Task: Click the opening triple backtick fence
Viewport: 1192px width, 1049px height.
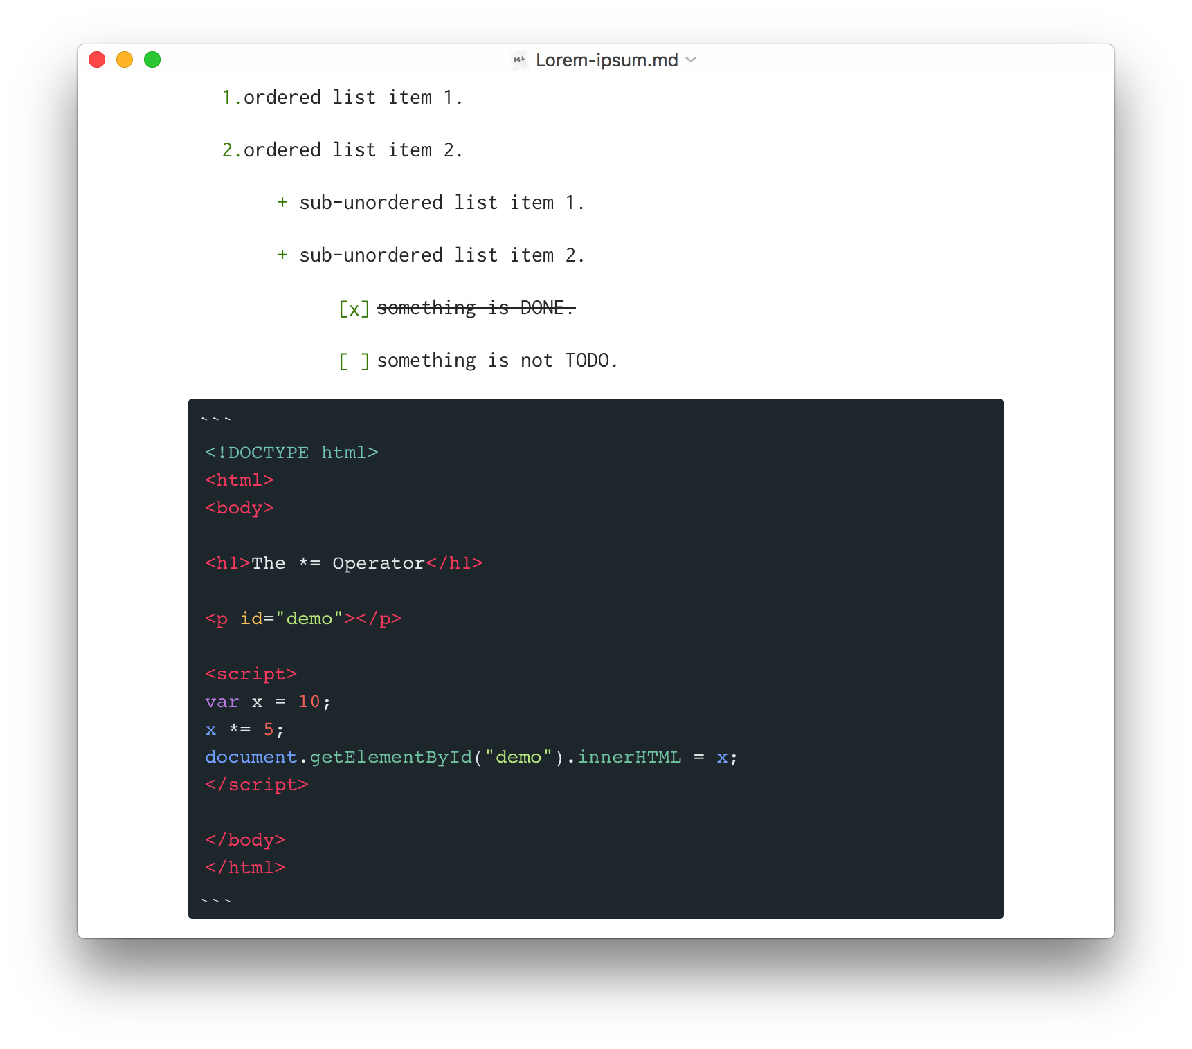Action: [216, 419]
